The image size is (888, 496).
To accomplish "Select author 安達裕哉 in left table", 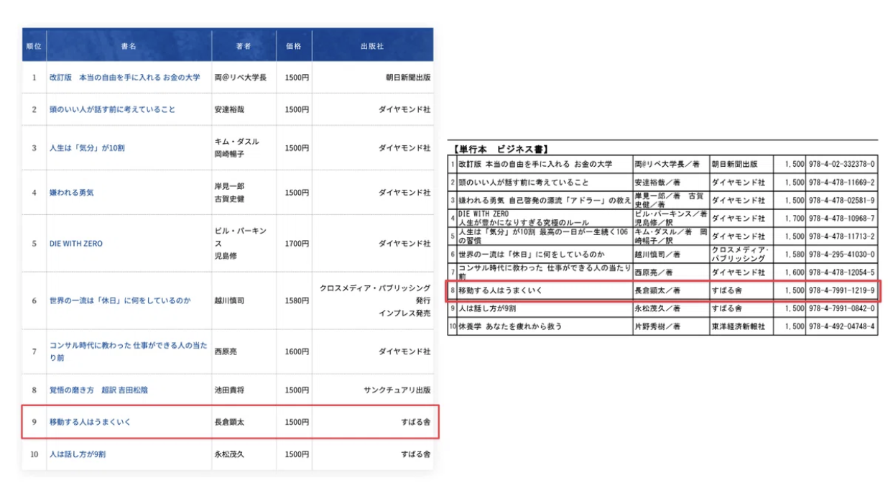I will click(230, 109).
